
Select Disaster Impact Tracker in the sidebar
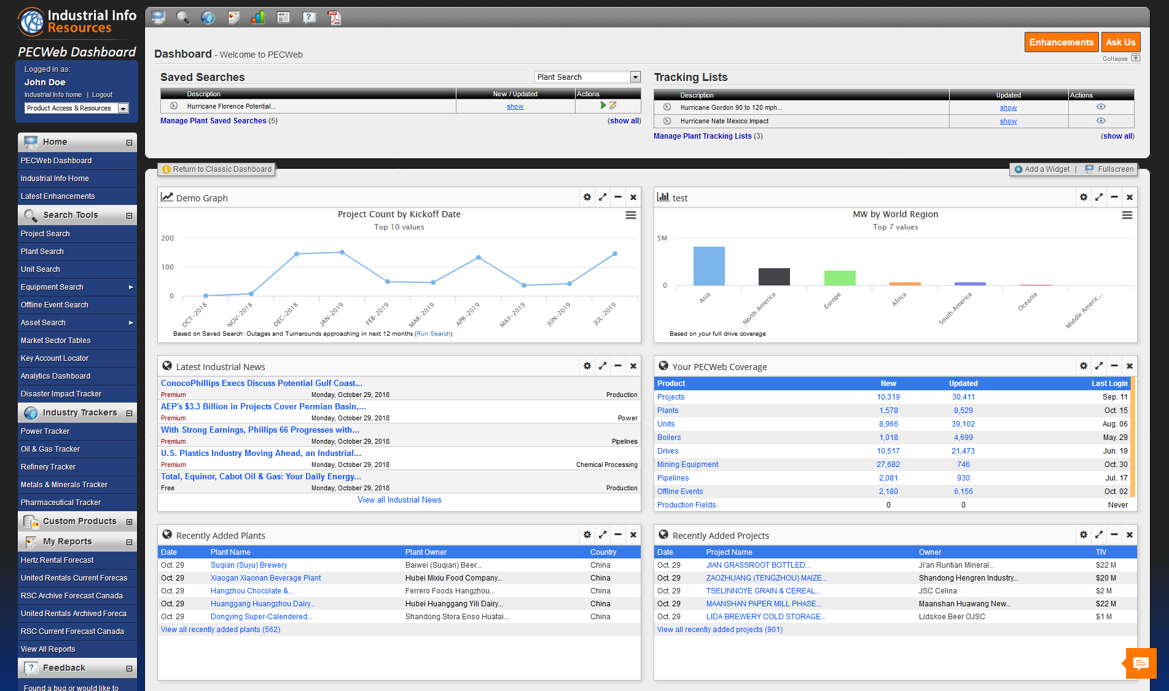60,393
